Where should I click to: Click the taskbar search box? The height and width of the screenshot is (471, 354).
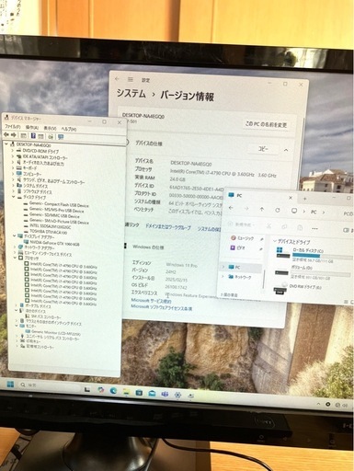pos(46,385)
